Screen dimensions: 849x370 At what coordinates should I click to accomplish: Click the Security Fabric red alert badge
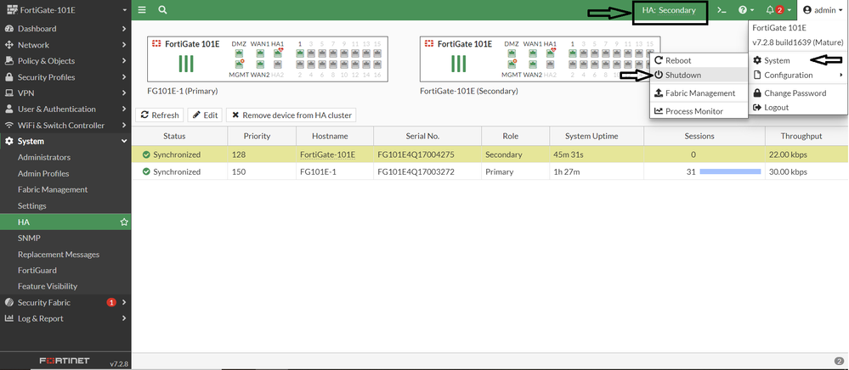click(111, 302)
